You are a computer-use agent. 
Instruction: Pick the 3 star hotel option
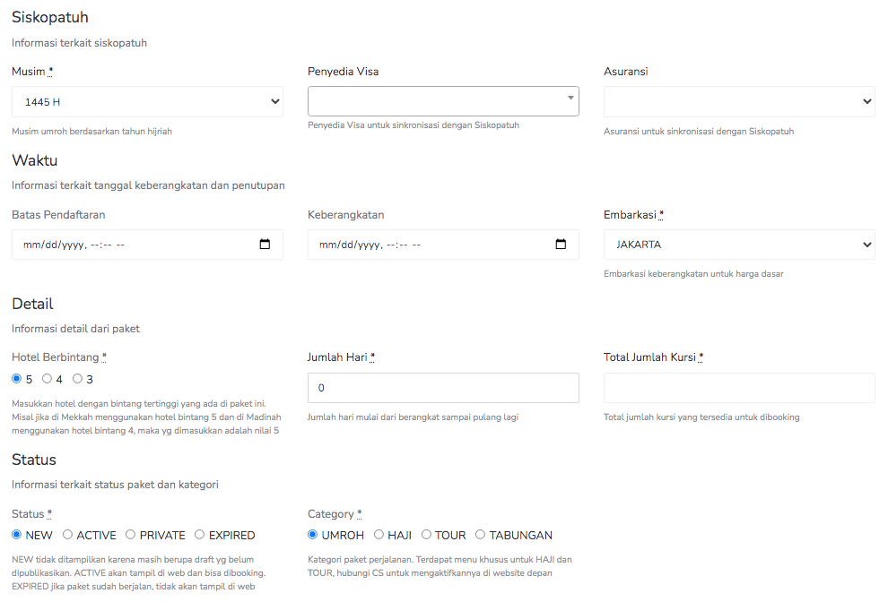tap(78, 379)
